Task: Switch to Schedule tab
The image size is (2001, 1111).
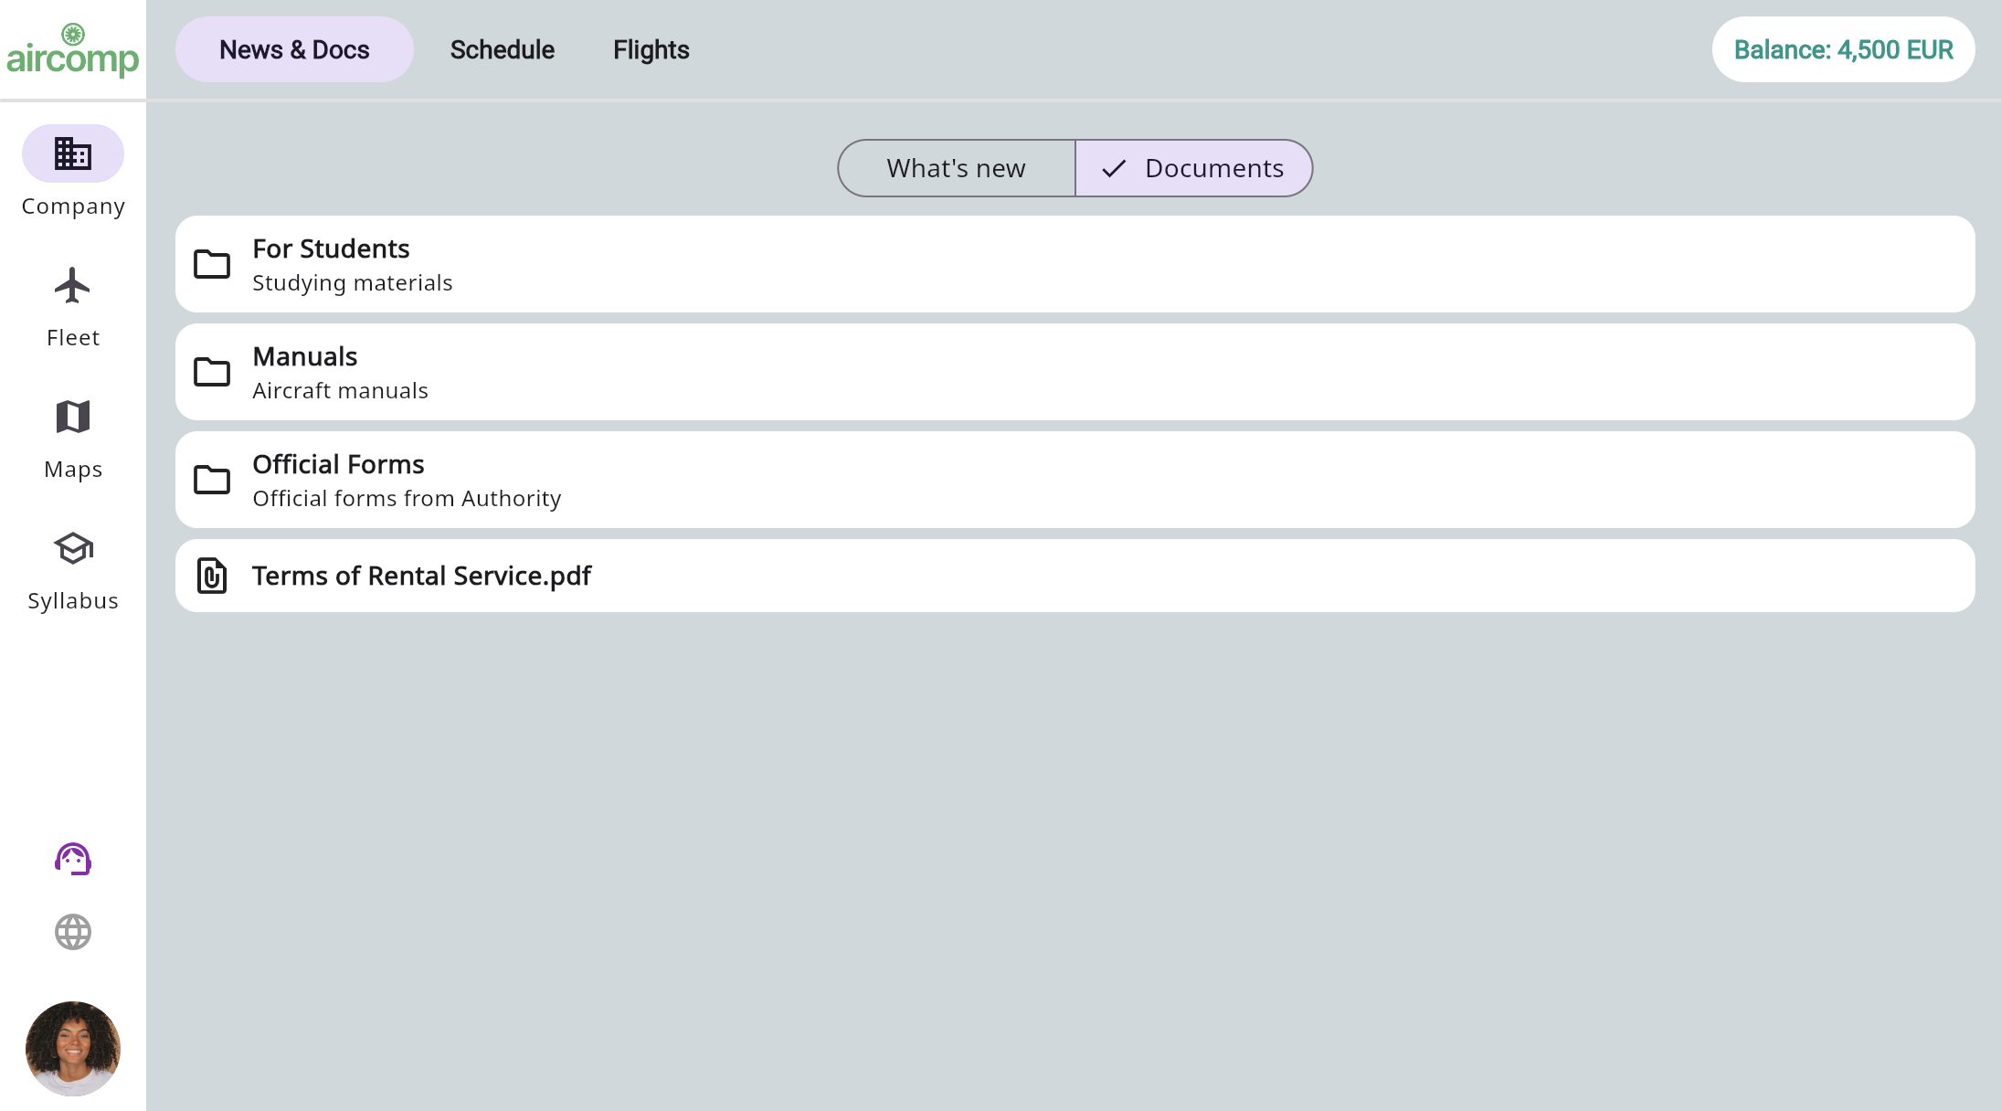Action: [x=502, y=50]
